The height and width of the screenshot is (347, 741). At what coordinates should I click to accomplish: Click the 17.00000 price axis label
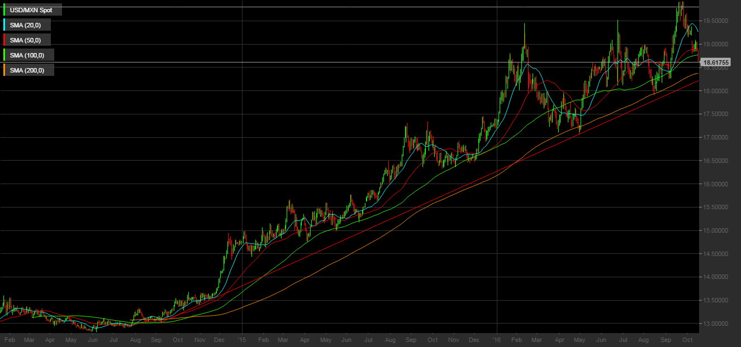pyautogui.click(x=715, y=137)
